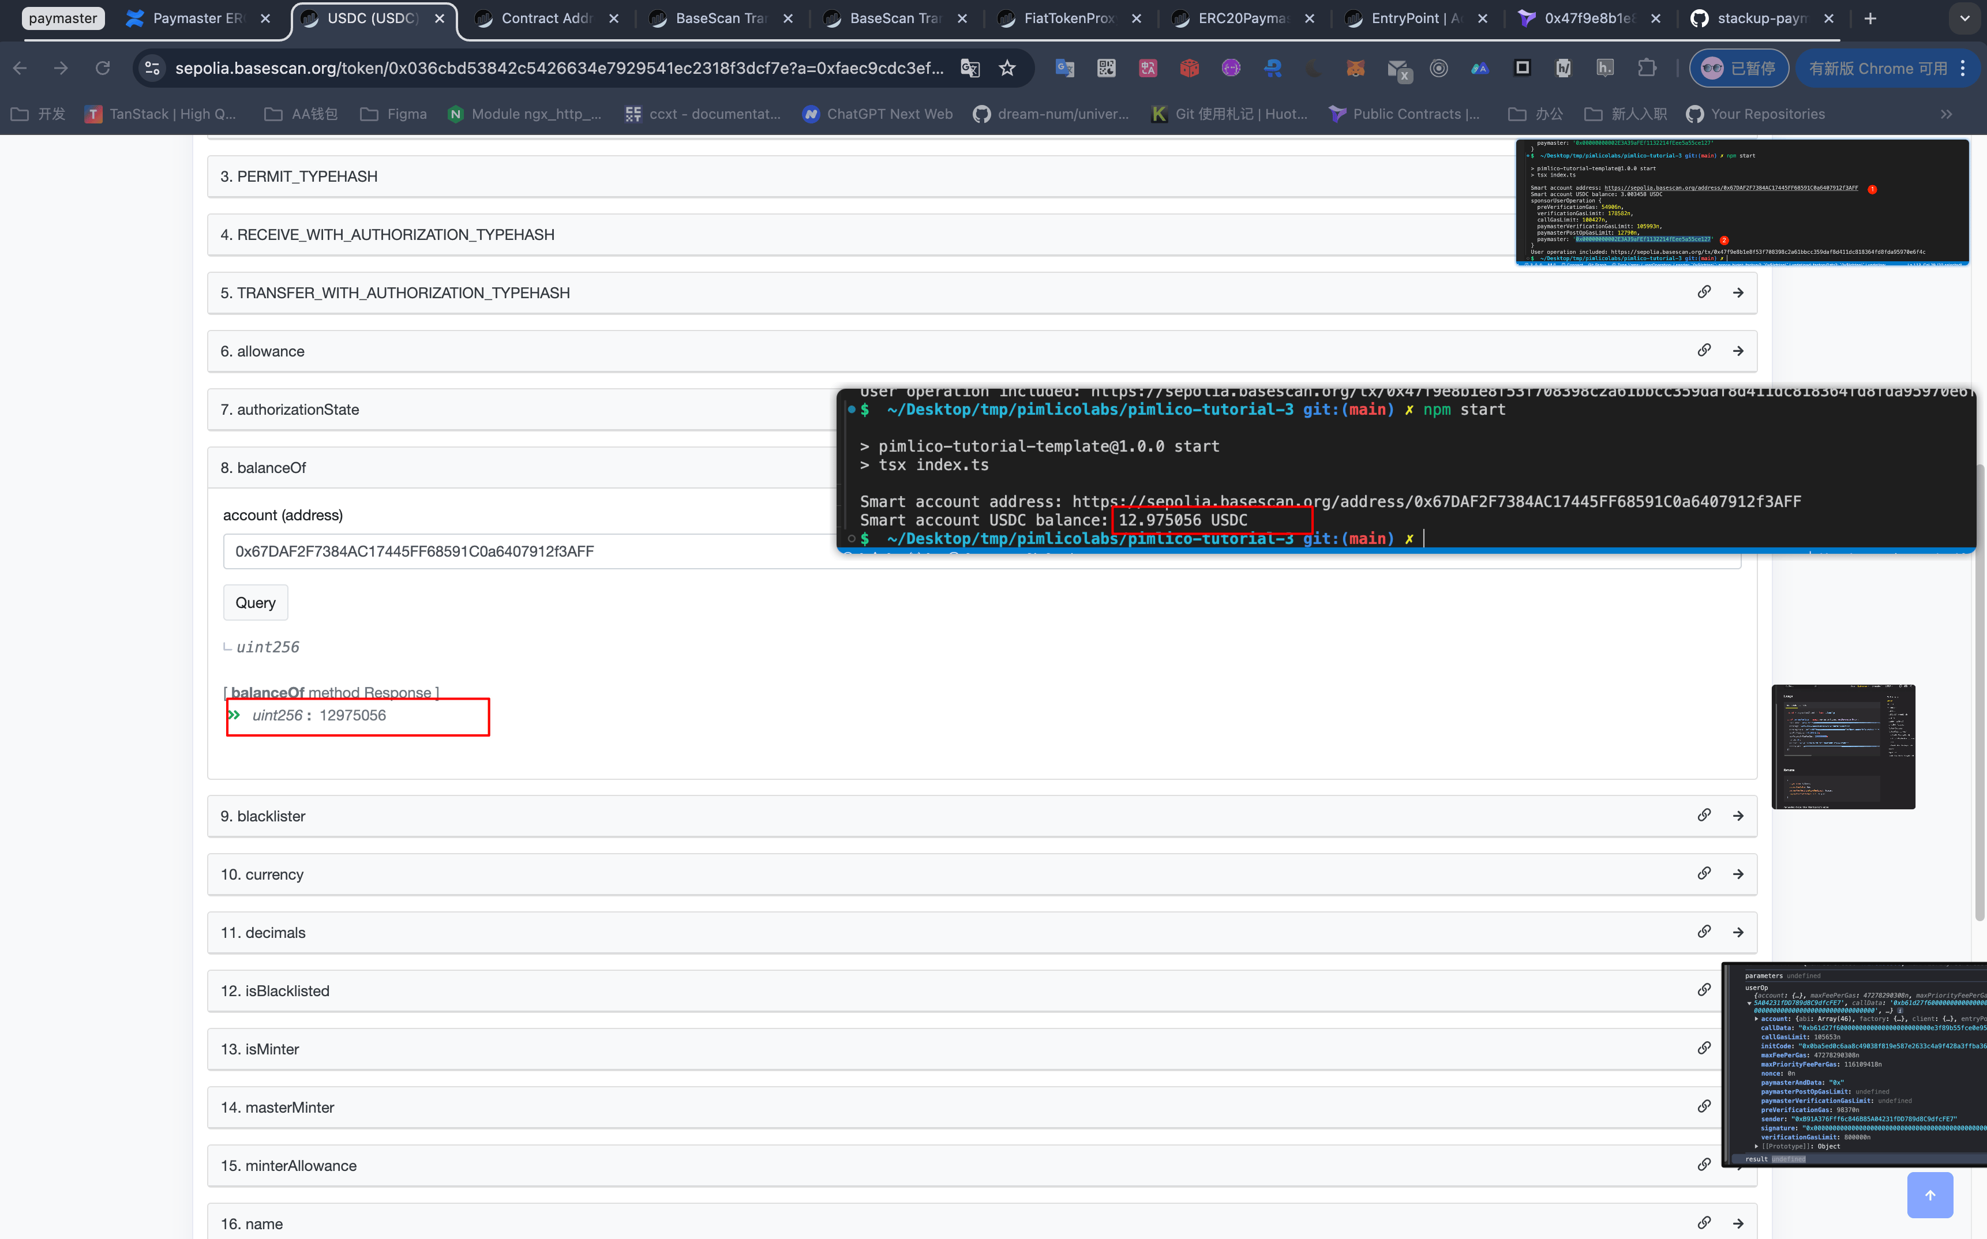Viewport: 1987px width, 1239px height.
Task: Expand the currency row arrow
Action: click(1738, 873)
